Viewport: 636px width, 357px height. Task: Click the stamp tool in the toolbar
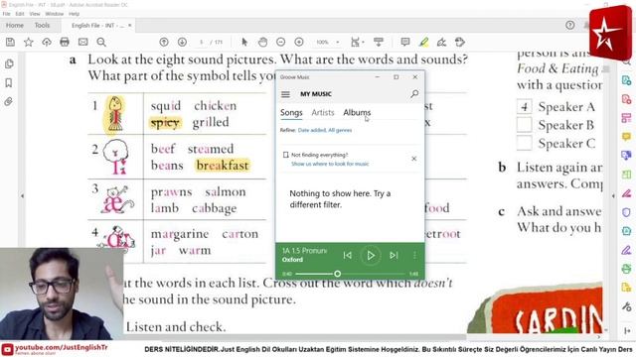point(459,42)
